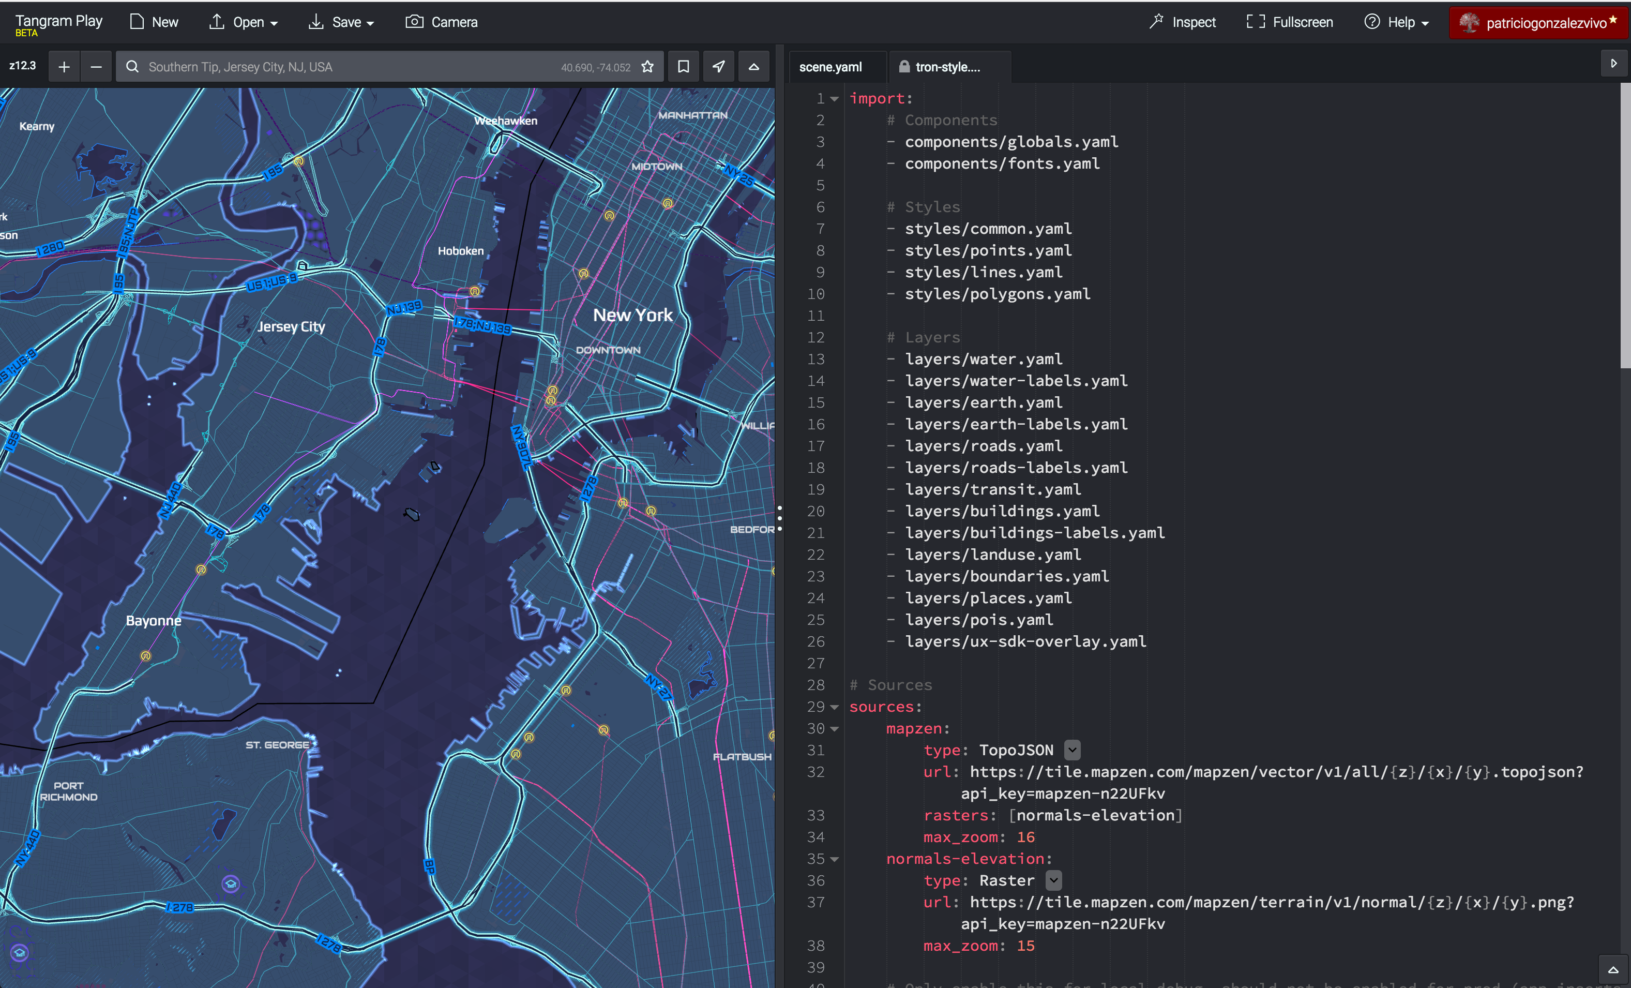The height and width of the screenshot is (988, 1631).
Task: Click the camera icon in top bar
Action: coord(414,21)
